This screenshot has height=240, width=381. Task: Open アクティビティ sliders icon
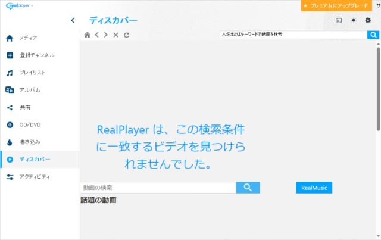point(10,177)
